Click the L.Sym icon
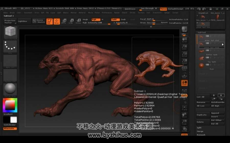 184,90
